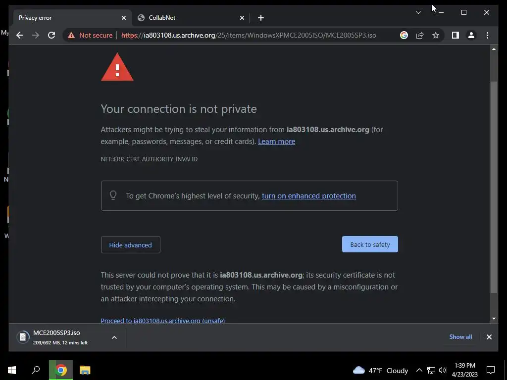Click the Back to safety button
Image resolution: width=507 pixels, height=380 pixels.
click(x=370, y=244)
